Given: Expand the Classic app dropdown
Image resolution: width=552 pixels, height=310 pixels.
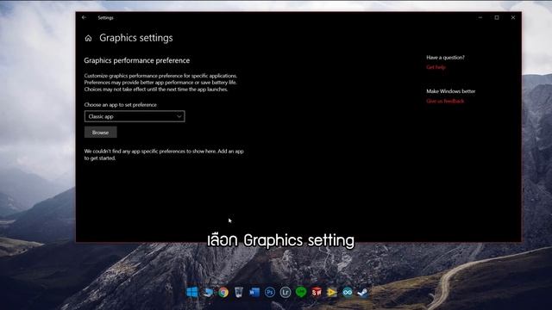Looking at the screenshot, I should [x=135, y=116].
